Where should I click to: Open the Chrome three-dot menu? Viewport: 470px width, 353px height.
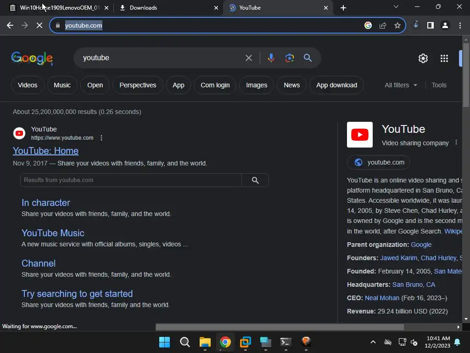coord(460,26)
